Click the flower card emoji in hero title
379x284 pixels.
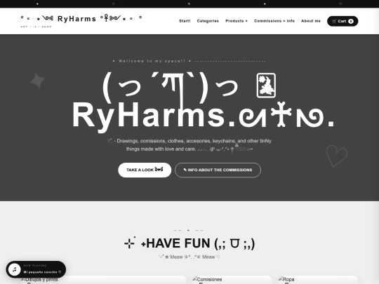pyautogui.click(x=266, y=86)
